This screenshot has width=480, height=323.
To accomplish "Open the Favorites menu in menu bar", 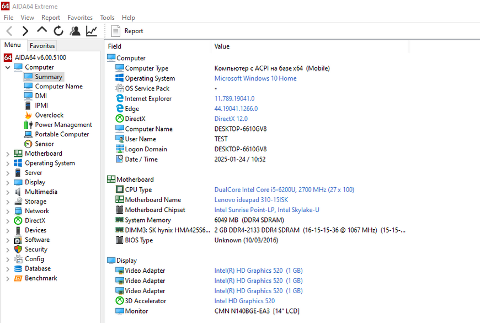I will coord(80,18).
